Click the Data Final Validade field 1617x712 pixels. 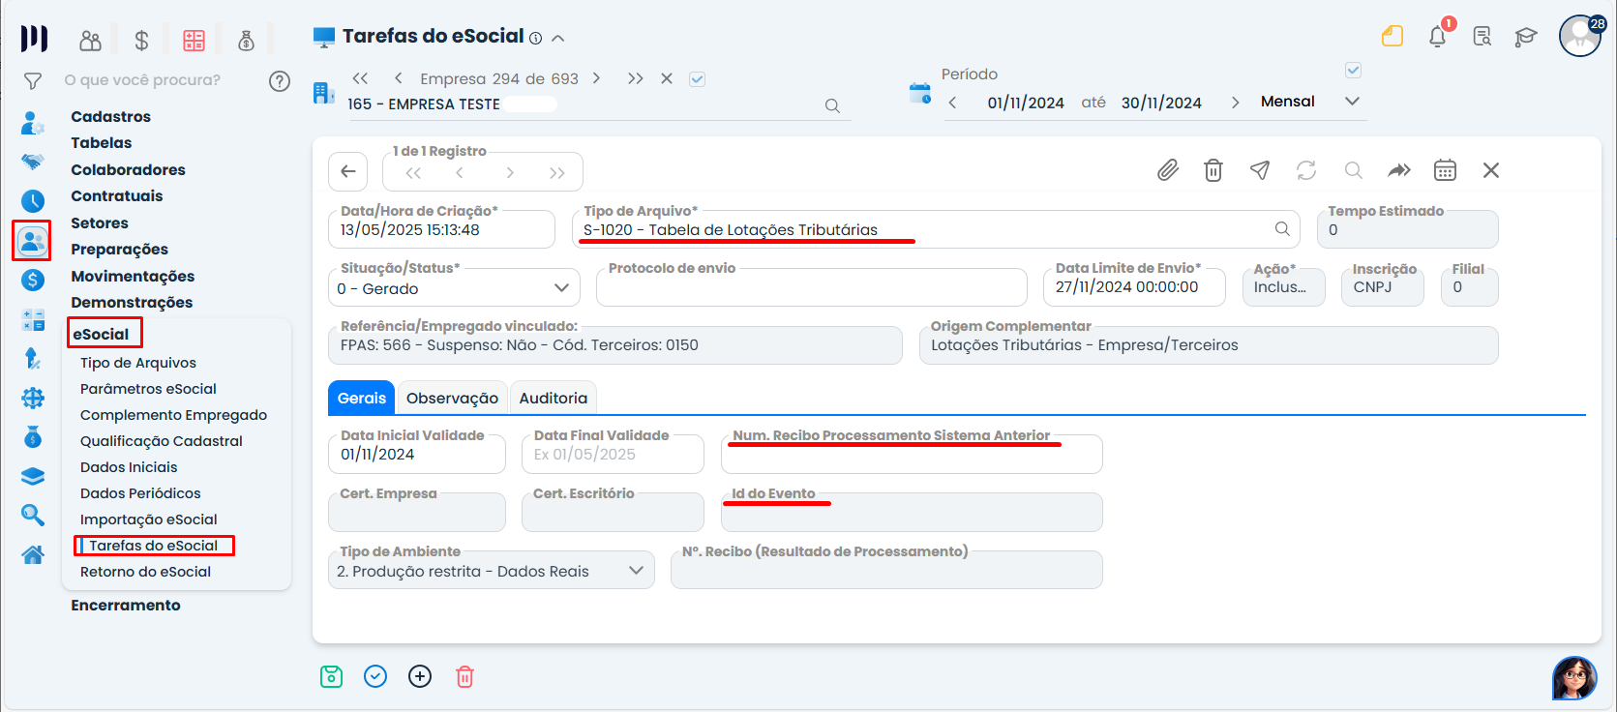613,454
